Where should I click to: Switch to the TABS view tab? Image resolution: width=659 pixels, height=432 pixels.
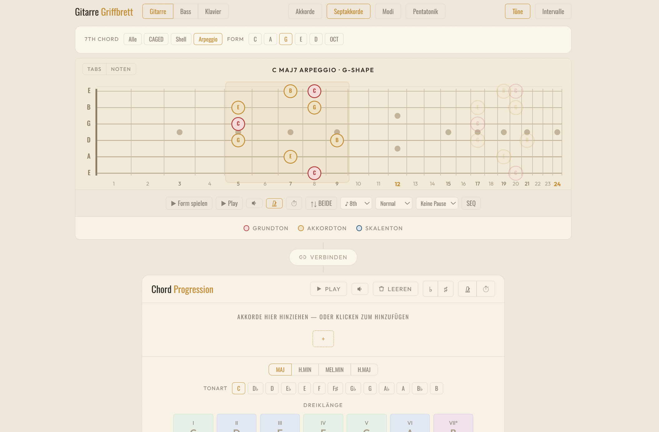click(x=94, y=69)
